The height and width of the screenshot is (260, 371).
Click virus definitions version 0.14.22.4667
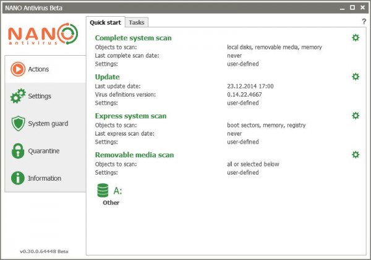[244, 95]
